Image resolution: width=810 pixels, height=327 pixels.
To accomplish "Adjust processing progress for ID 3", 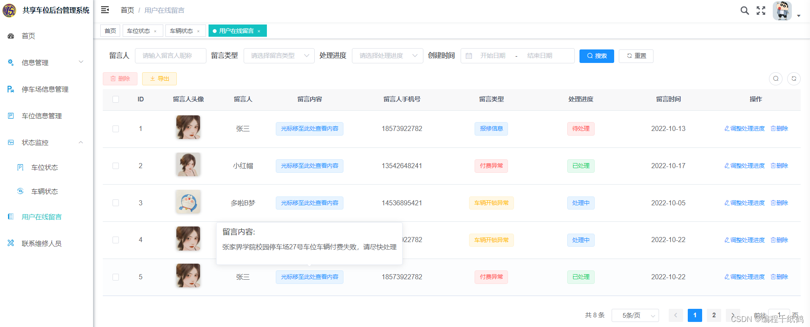I will point(744,203).
